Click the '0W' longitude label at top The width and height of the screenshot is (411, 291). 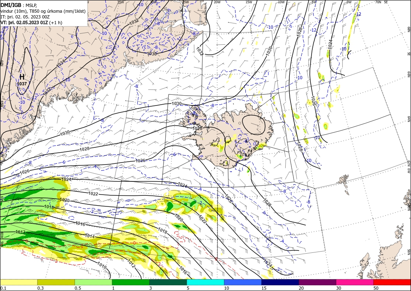349,2
